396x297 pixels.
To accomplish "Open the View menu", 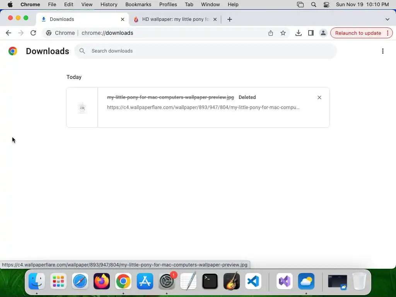I will coord(87,5).
